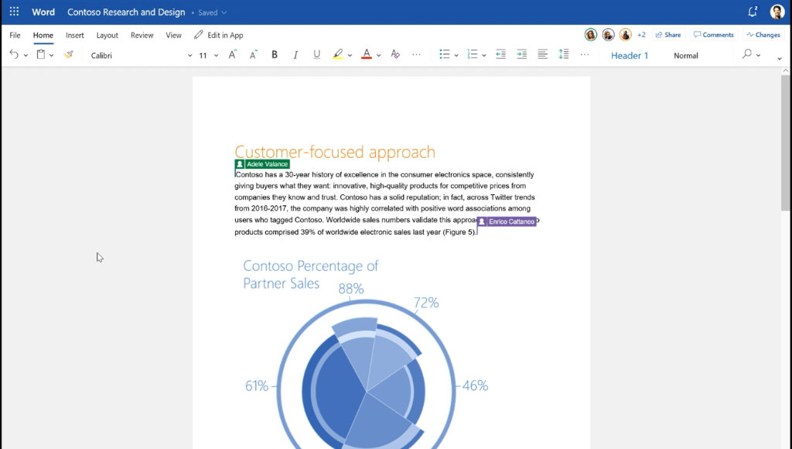Open the line spacing options

[x=564, y=55]
